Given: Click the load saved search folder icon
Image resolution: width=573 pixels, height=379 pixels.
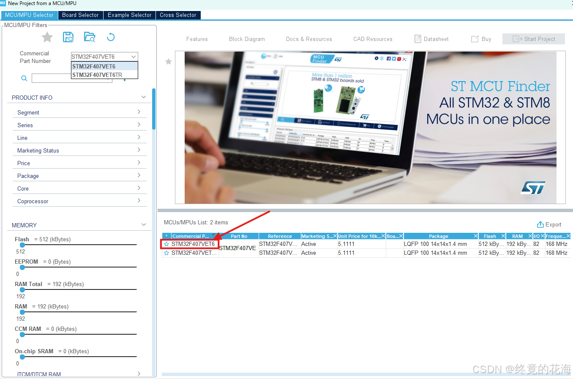Looking at the screenshot, I should click(90, 37).
